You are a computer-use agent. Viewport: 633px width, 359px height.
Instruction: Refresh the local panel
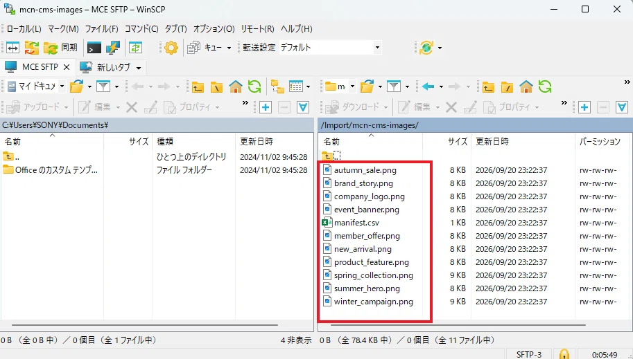coord(254,86)
